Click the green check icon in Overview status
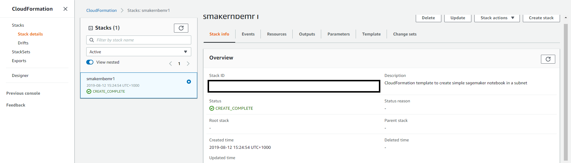Screen dimensions: 571x163 coord(212,108)
